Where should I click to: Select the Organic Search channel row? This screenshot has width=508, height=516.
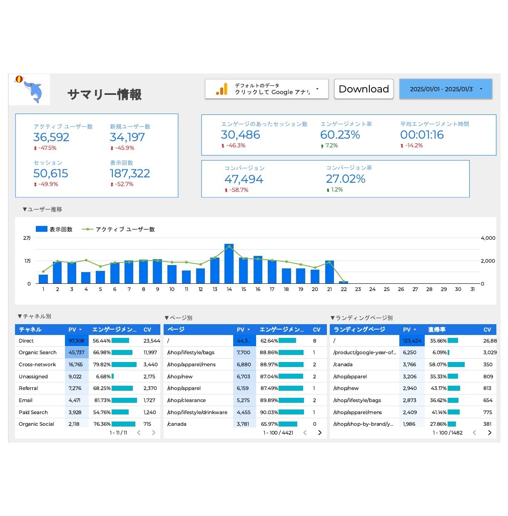tap(87, 352)
